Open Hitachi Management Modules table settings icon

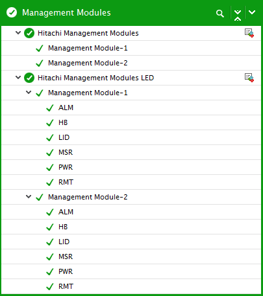249,33
